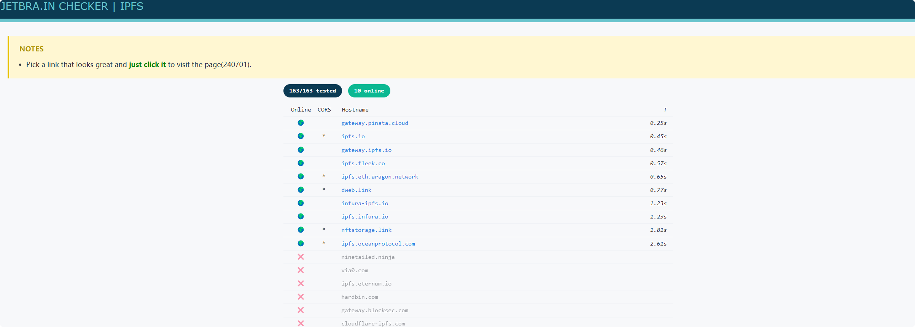915x327 pixels.
Task: Open the ipfs.fleek.co link
Action: coord(363,163)
